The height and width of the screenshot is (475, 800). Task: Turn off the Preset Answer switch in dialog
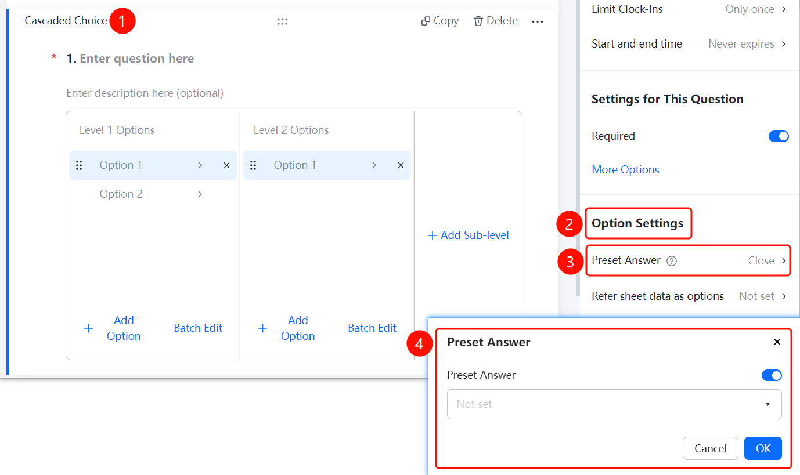pos(772,375)
